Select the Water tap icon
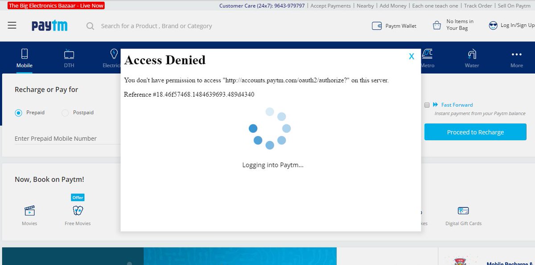Viewport: 535px width, 265px height. point(472,54)
